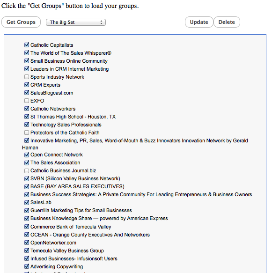Click the CRM Experts label text

point(45,85)
